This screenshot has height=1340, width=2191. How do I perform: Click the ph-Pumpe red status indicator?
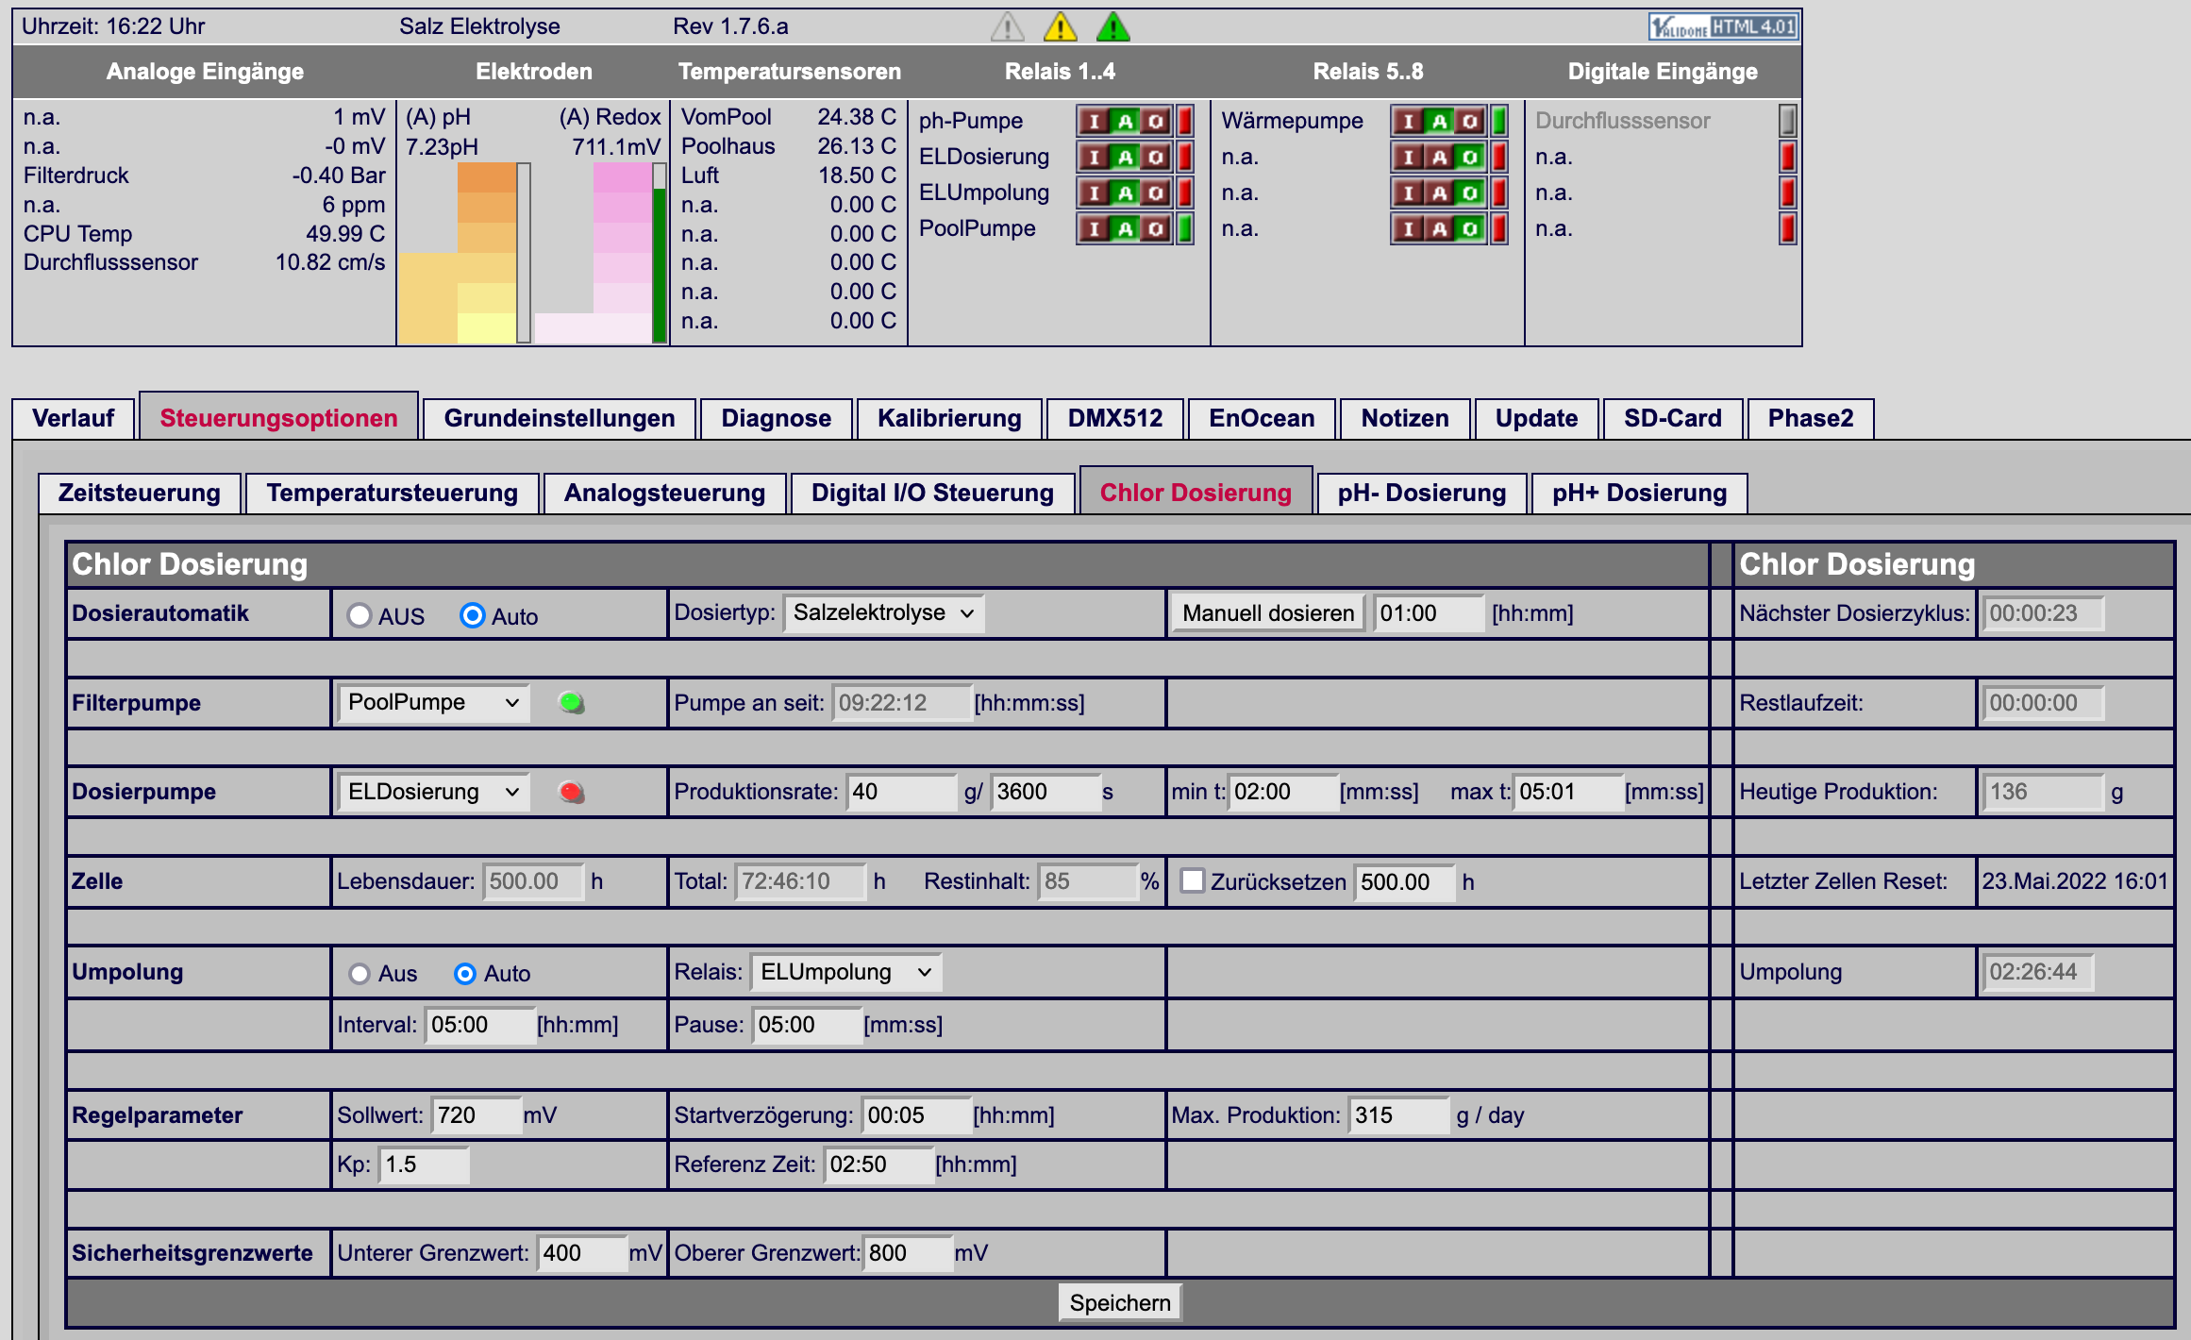pyautogui.click(x=1185, y=121)
